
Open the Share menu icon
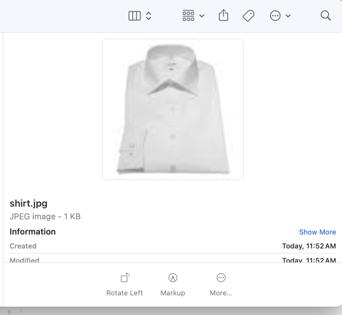click(x=223, y=15)
